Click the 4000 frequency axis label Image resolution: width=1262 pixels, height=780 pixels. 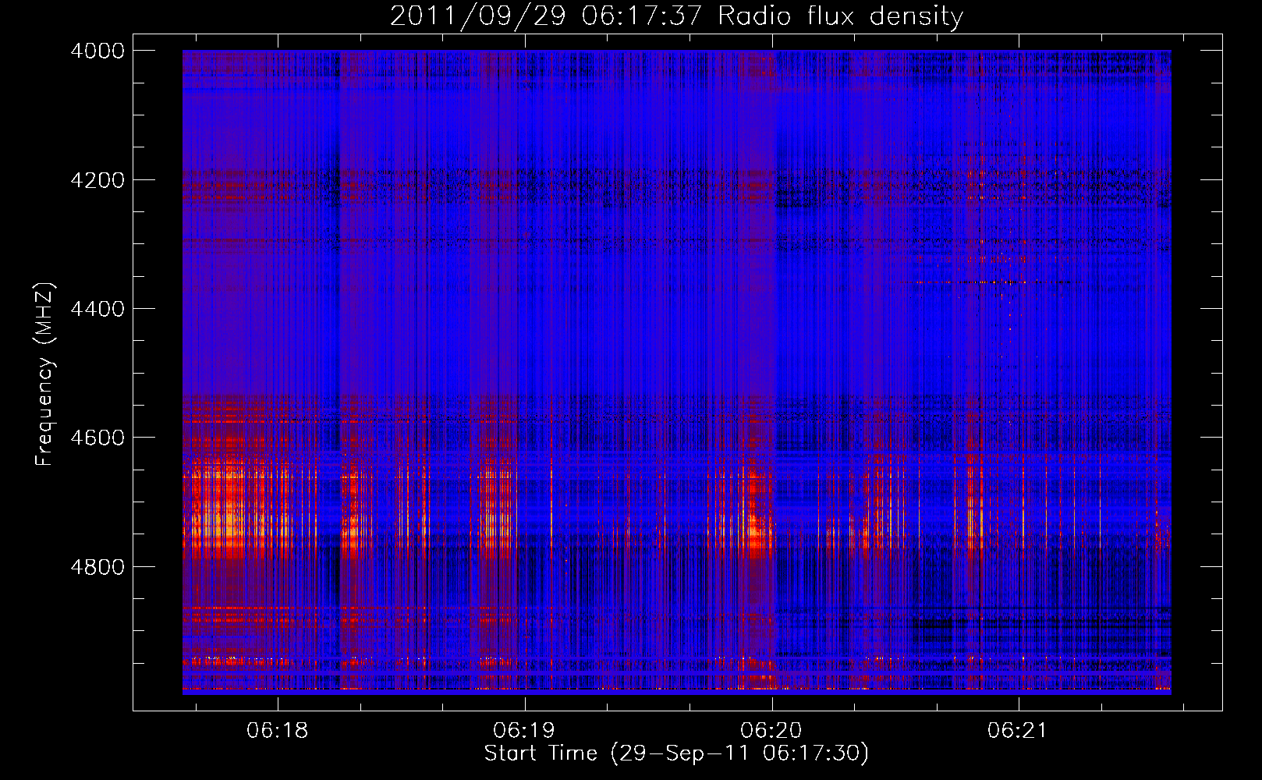[x=97, y=51]
